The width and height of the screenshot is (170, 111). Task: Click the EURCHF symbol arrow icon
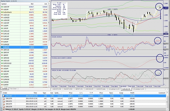click(2, 36)
